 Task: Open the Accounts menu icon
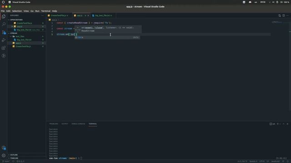tap(4, 148)
